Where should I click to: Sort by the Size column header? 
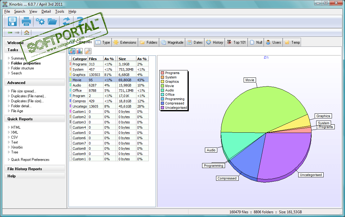[x=126, y=59]
